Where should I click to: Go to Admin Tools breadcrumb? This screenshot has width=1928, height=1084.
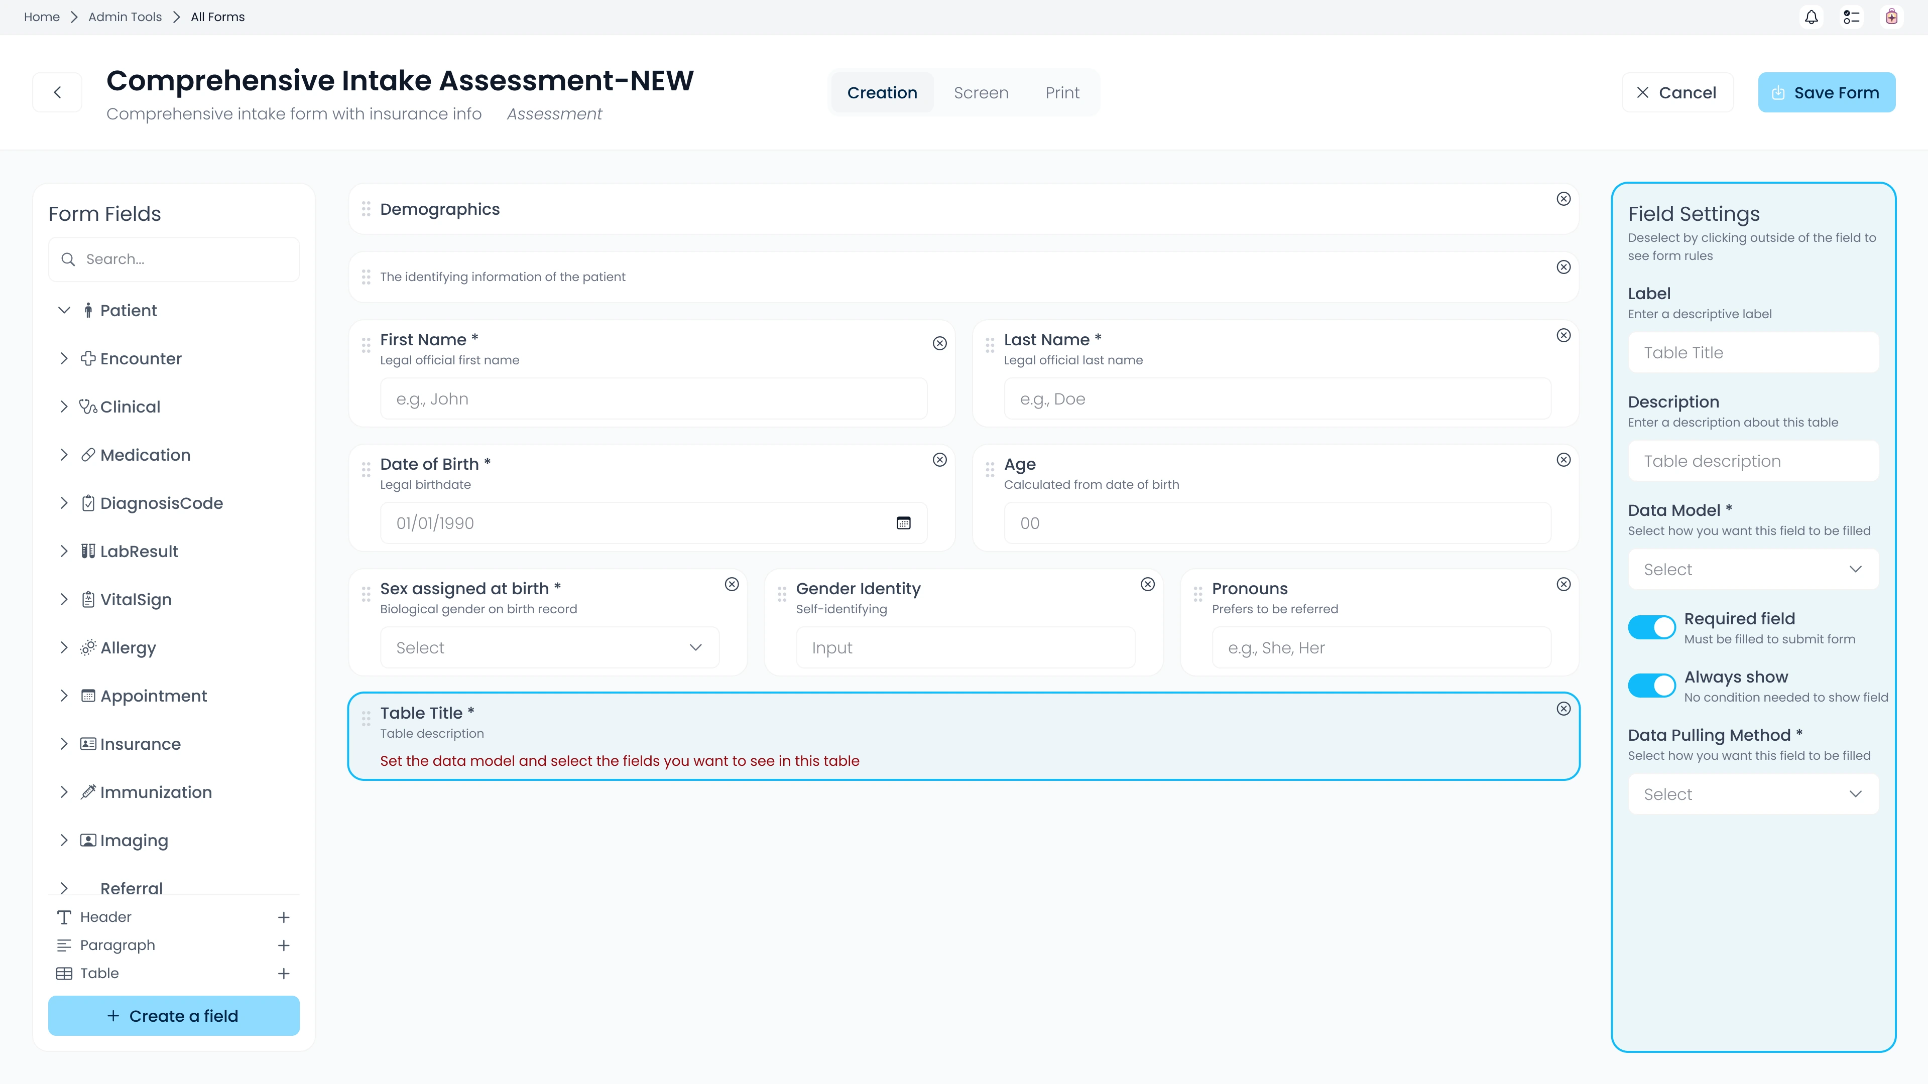coord(125,17)
